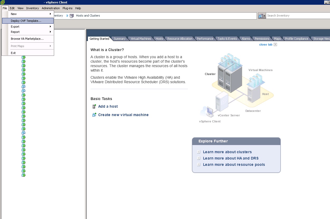
Task: Open the Administration menu
Action: pos(51,8)
